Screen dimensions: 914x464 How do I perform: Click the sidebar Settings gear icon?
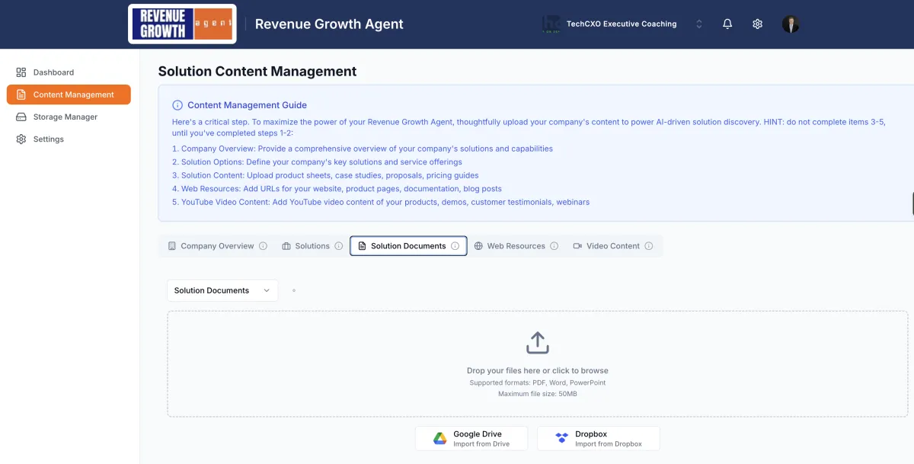tap(21, 139)
